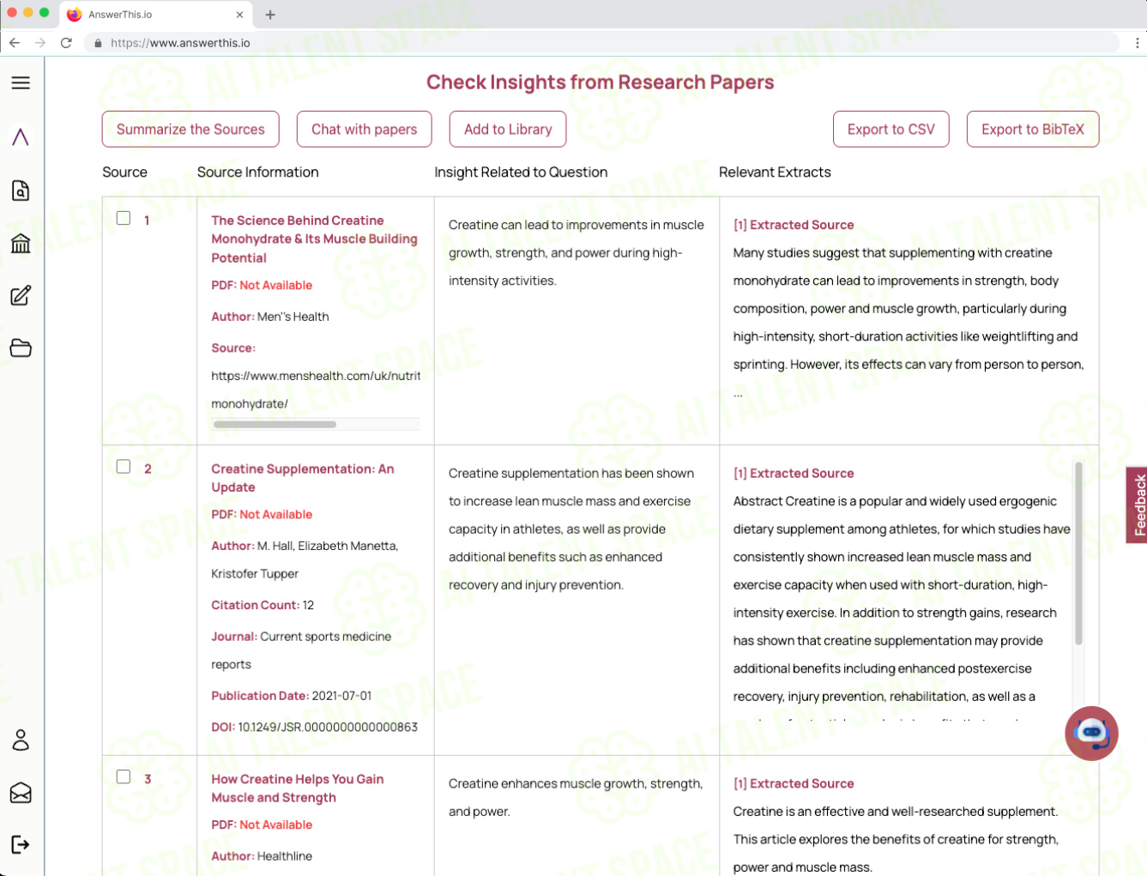
Task: Click 'PDF: Not Available' under source 1
Action: coord(262,285)
